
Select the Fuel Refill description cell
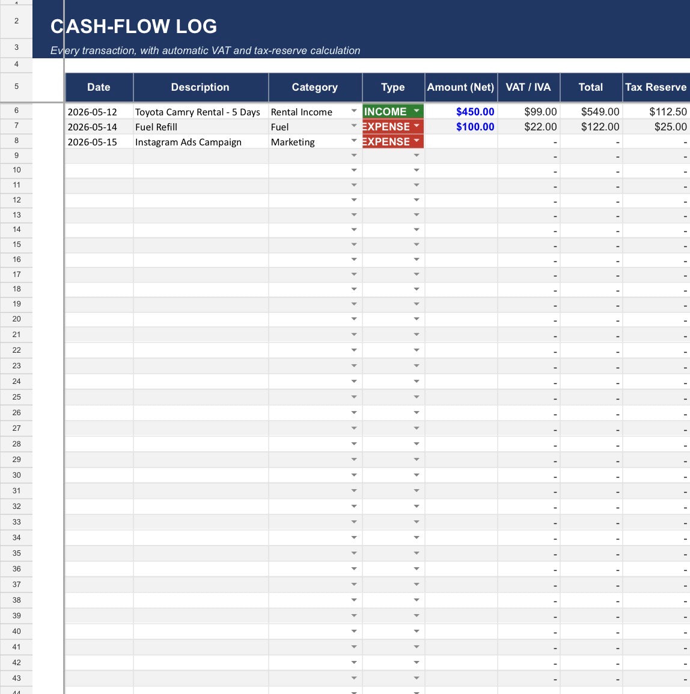click(201, 127)
